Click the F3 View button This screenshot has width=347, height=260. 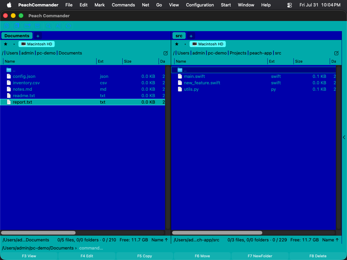click(29, 256)
